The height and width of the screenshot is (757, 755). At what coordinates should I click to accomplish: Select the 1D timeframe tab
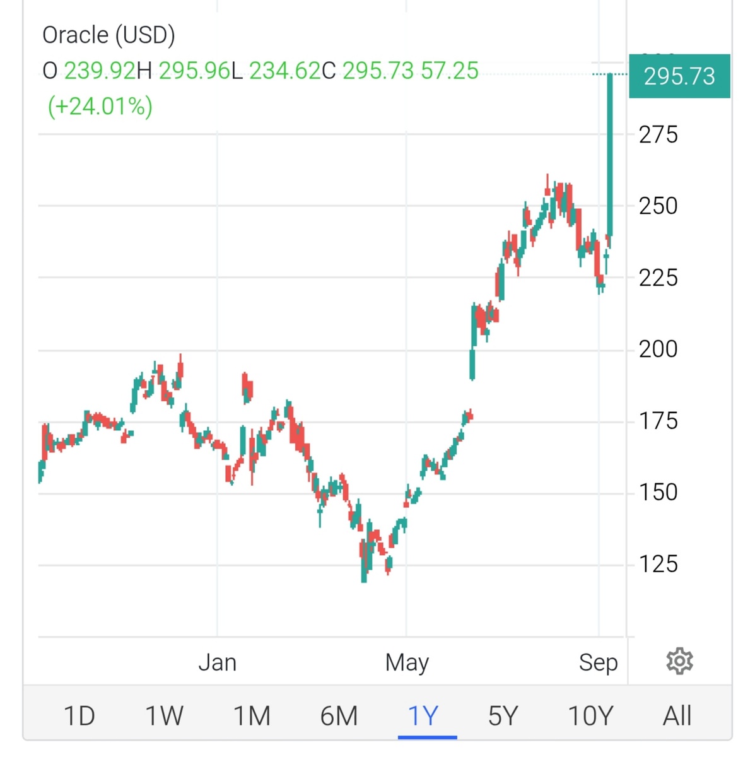coord(79,716)
